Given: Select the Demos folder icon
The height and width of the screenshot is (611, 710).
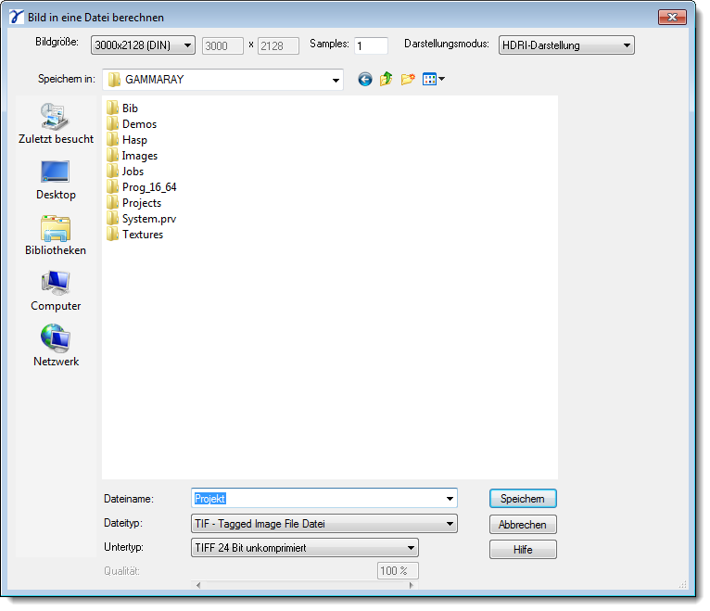Looking at the screenshot, I should point(113,124).
